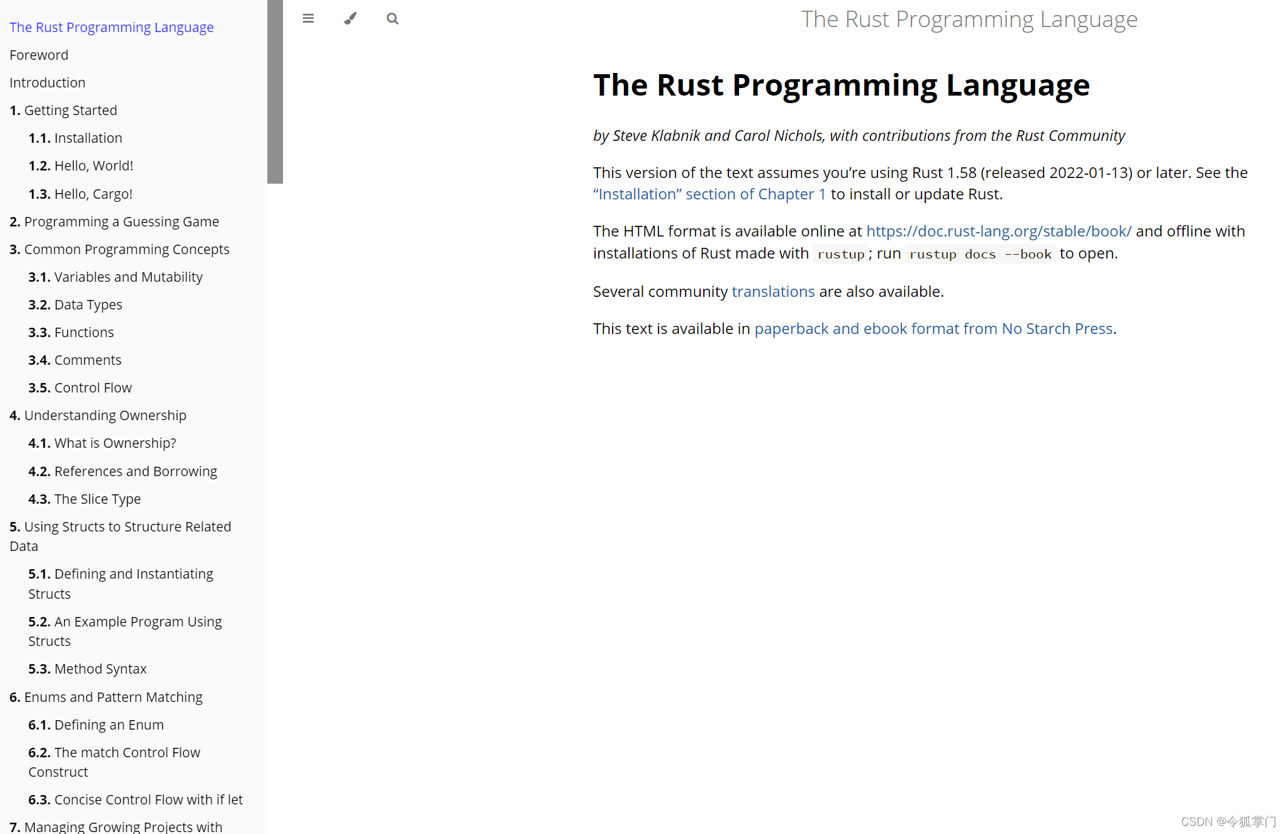Open the theme picker paintbrush icon
Viewport: 1285px width, 834px height.
[x=350, y=19]
